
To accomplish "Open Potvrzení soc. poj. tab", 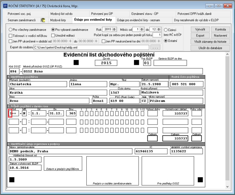I will (x=19, y=14).
